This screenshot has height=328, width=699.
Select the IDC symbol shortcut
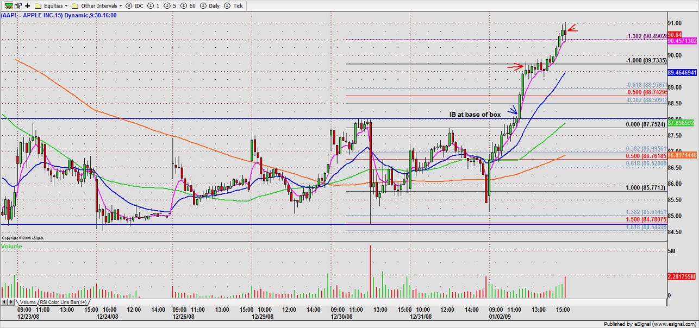(x=135, y=5)
